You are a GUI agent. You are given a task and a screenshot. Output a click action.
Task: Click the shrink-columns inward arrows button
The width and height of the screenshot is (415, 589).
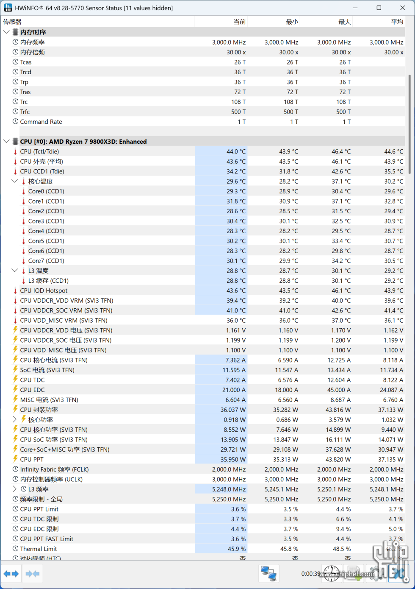33,574
